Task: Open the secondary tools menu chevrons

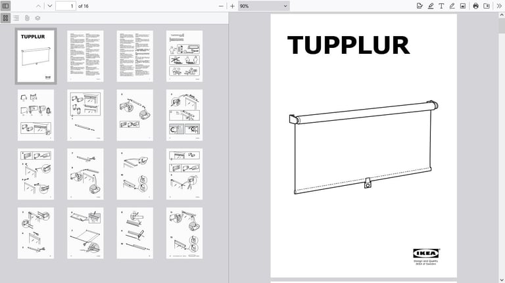Action: coord(499,6)
